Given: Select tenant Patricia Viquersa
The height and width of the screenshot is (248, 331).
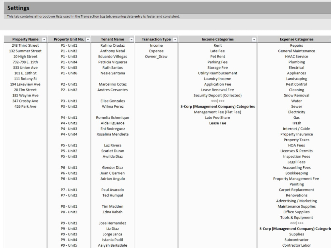Looking at the screenshot, I should (113, 62).
